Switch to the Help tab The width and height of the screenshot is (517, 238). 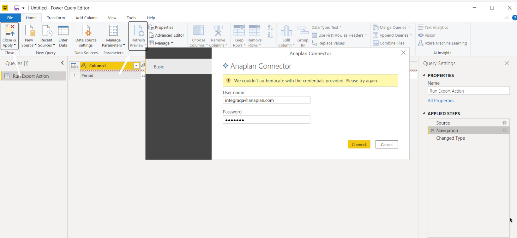(151, 18)
